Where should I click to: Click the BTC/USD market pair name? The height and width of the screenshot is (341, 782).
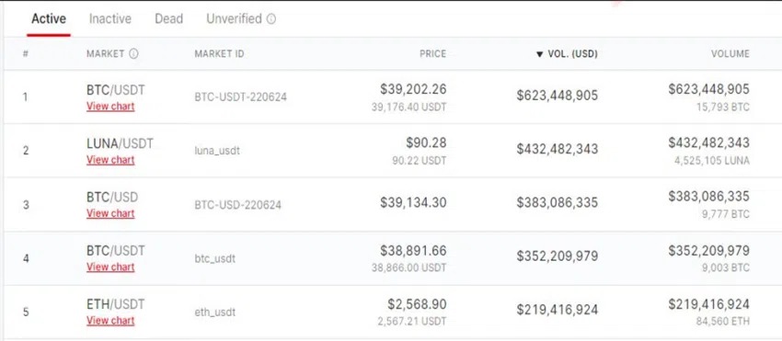[x=111, y=197]
